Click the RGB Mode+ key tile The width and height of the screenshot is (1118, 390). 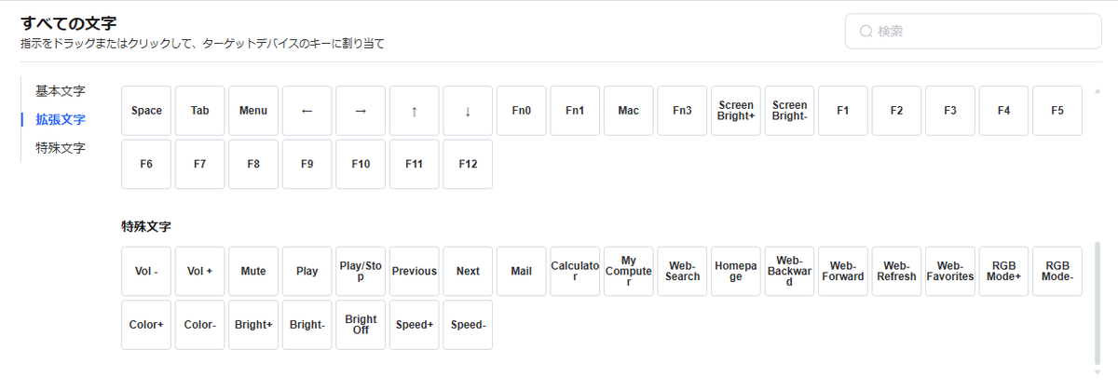[1004, 271]
